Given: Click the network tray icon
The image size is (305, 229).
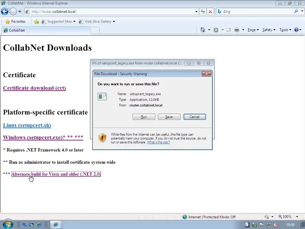Looking at the screenshot, I should point(268,225).
